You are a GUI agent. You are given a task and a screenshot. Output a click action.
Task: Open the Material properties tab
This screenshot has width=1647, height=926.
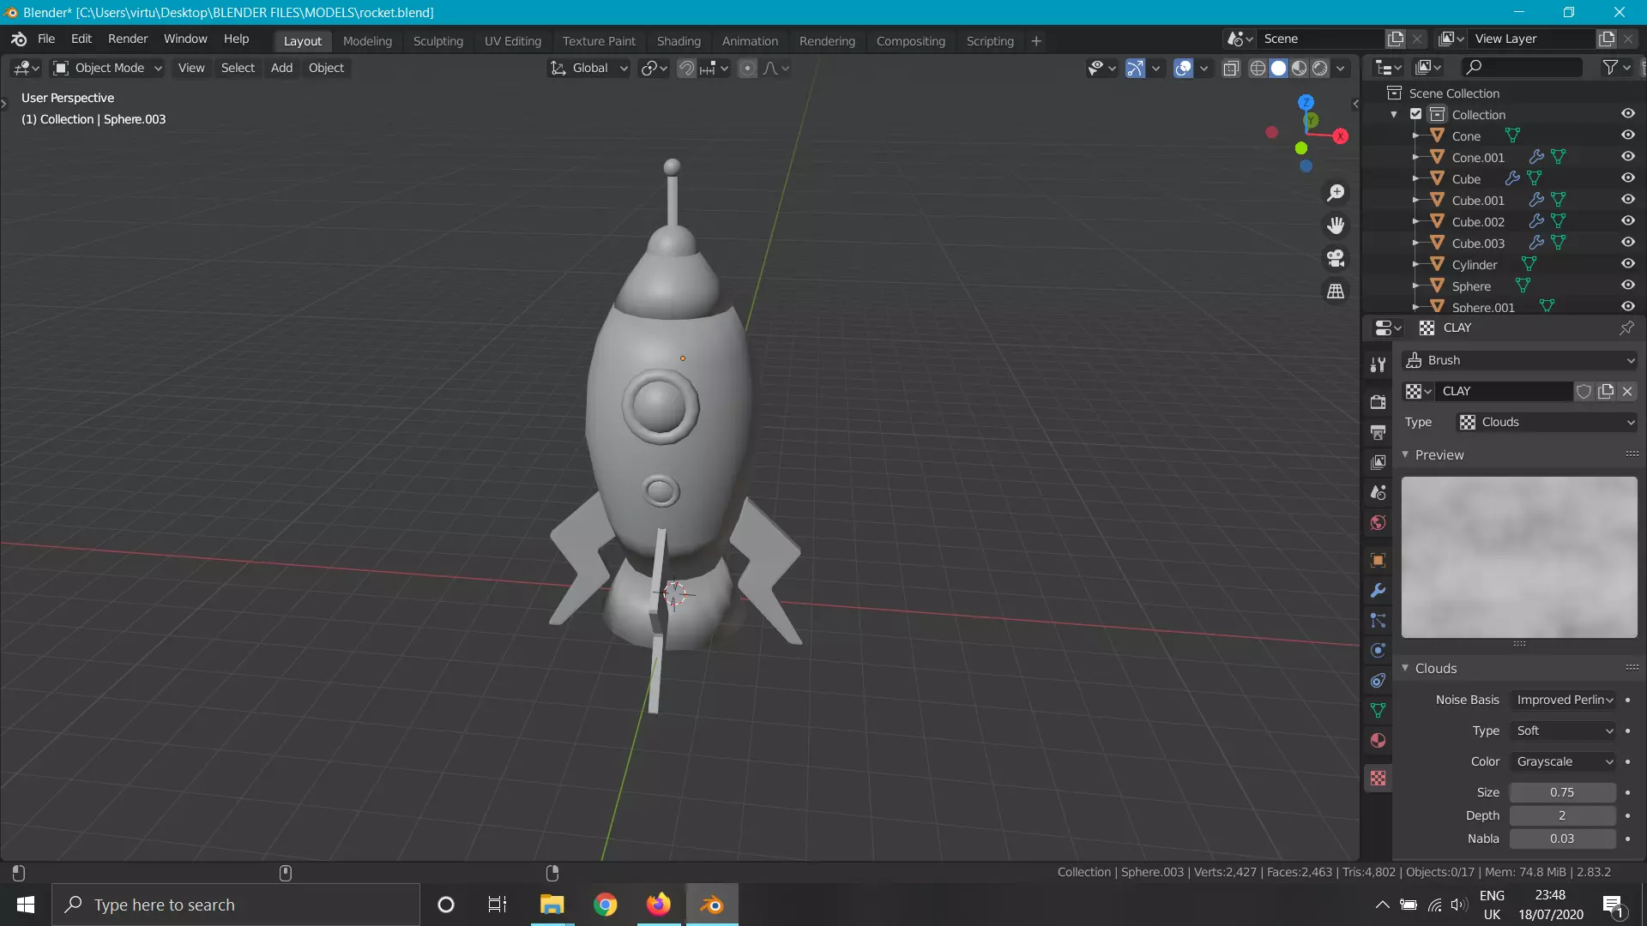[x=1378, y=741]
